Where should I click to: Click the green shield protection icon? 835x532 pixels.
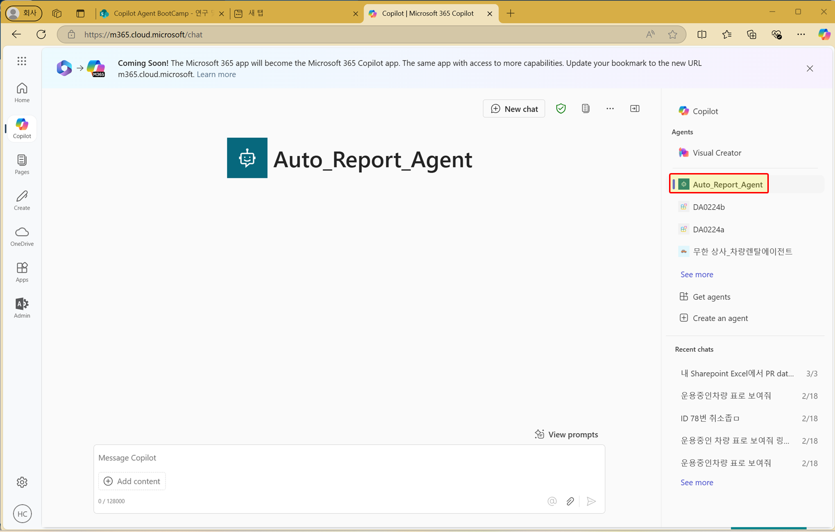pos(561,109)
